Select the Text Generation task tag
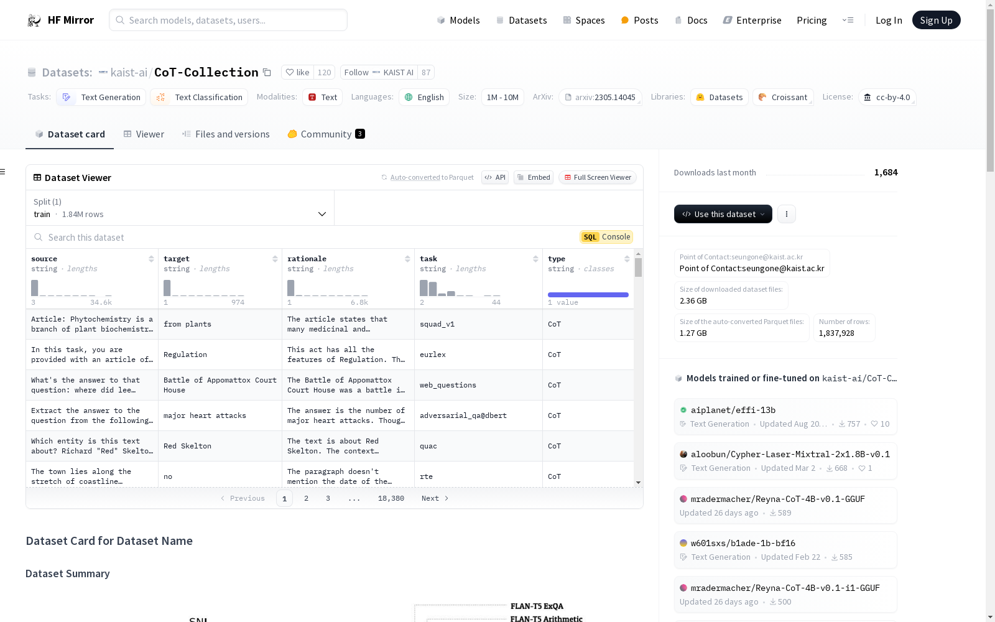The width and height of the screenshot is (995, 622). pyautogui.click(x=101, y=97)
